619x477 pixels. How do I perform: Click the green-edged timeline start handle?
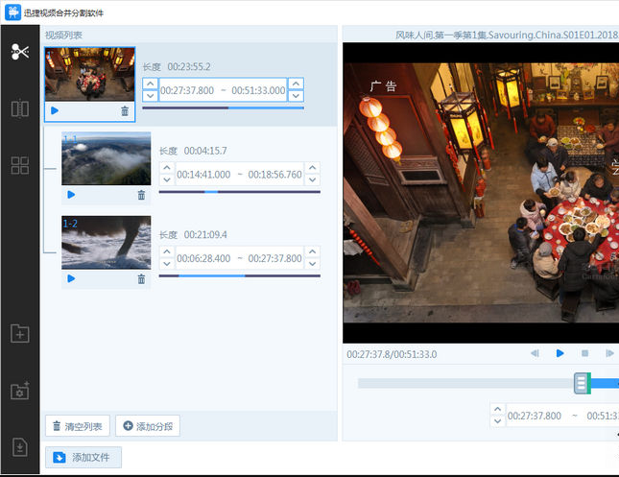(583, 383)
